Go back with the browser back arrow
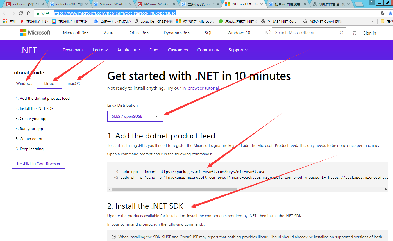This screenshot has width=393, height=241. [x=5, y=13]
